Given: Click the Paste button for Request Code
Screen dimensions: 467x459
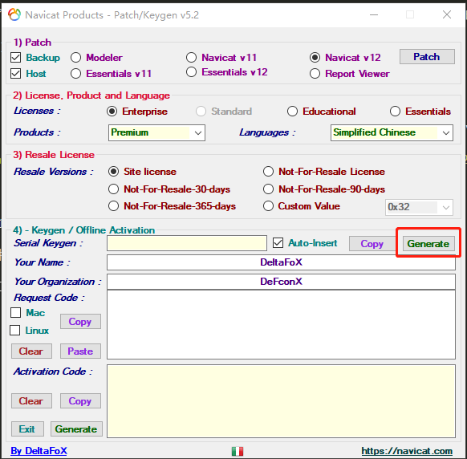Looking at the screenshot, I should (x=80, y=351).
